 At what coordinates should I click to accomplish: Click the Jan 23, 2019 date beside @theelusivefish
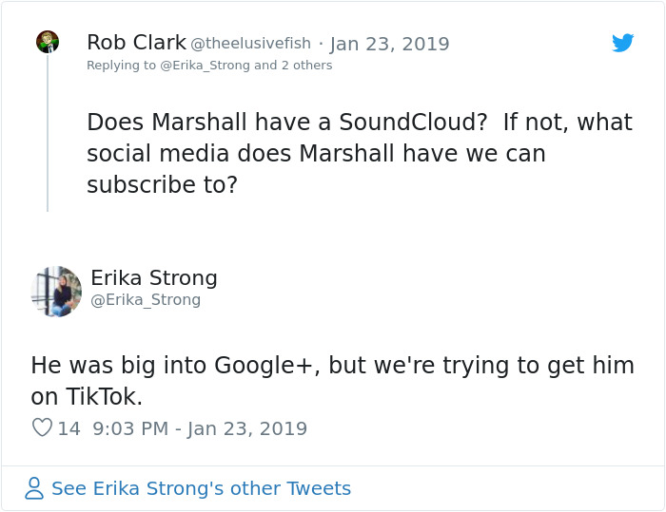[x=389, y=44]
